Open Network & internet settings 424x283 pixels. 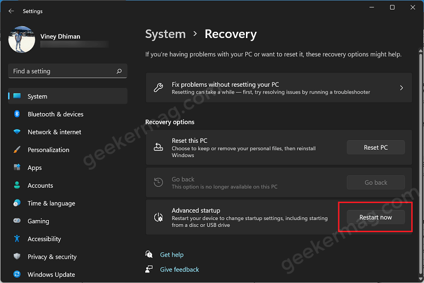coord(55,132)
